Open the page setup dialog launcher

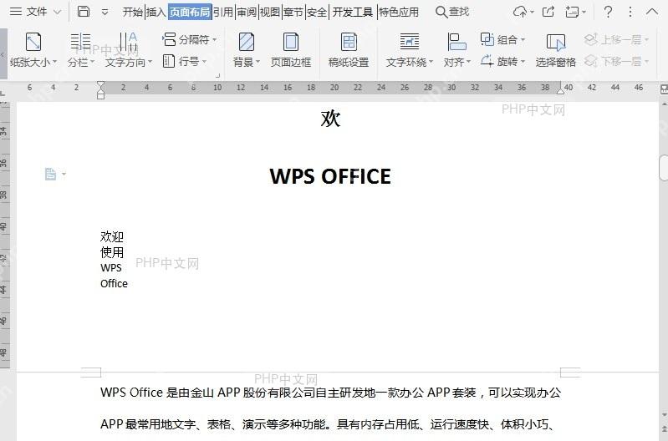[217, 75]
